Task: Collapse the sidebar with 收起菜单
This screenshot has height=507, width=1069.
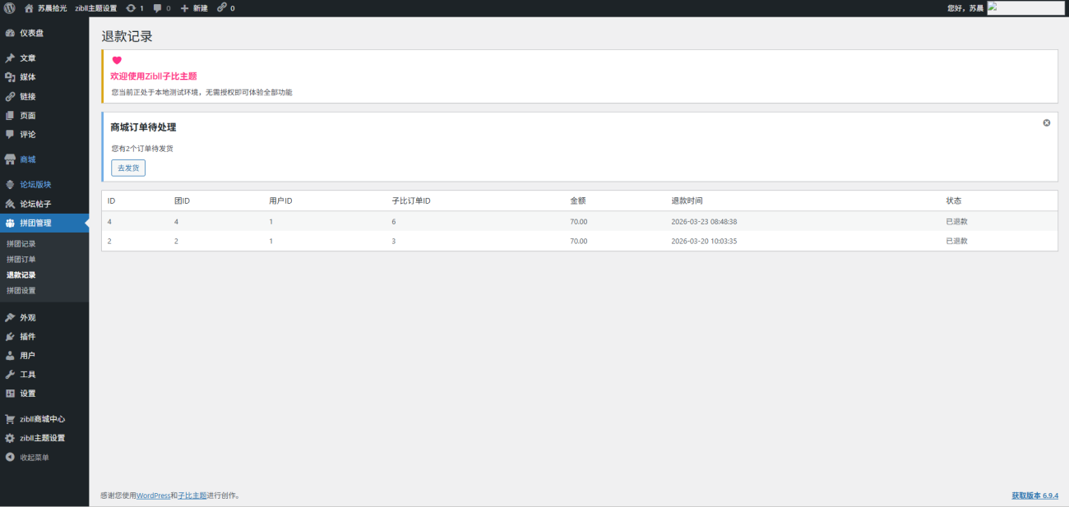Action: pos(34,458)
